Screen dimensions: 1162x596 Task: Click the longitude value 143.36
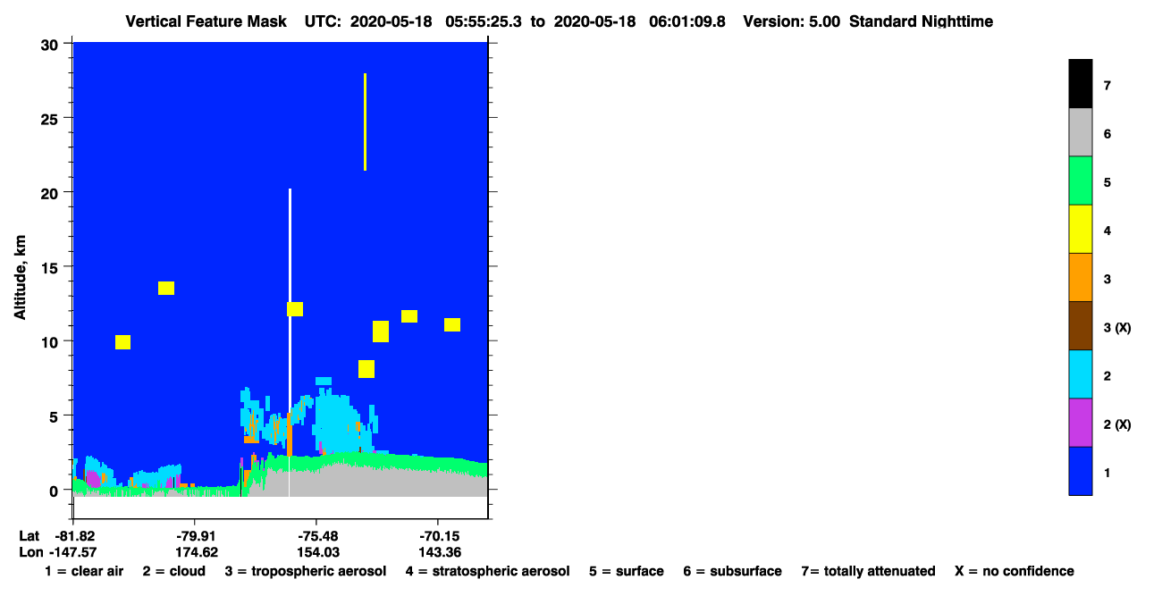tap(440, 552)
